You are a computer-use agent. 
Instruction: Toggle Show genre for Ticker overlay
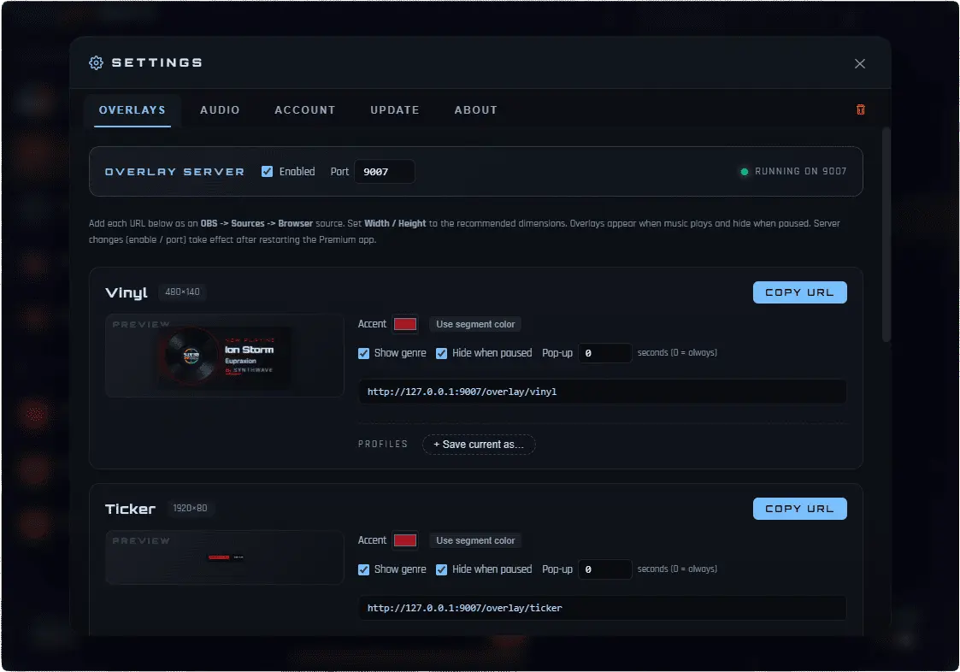(x=363, y=569)
